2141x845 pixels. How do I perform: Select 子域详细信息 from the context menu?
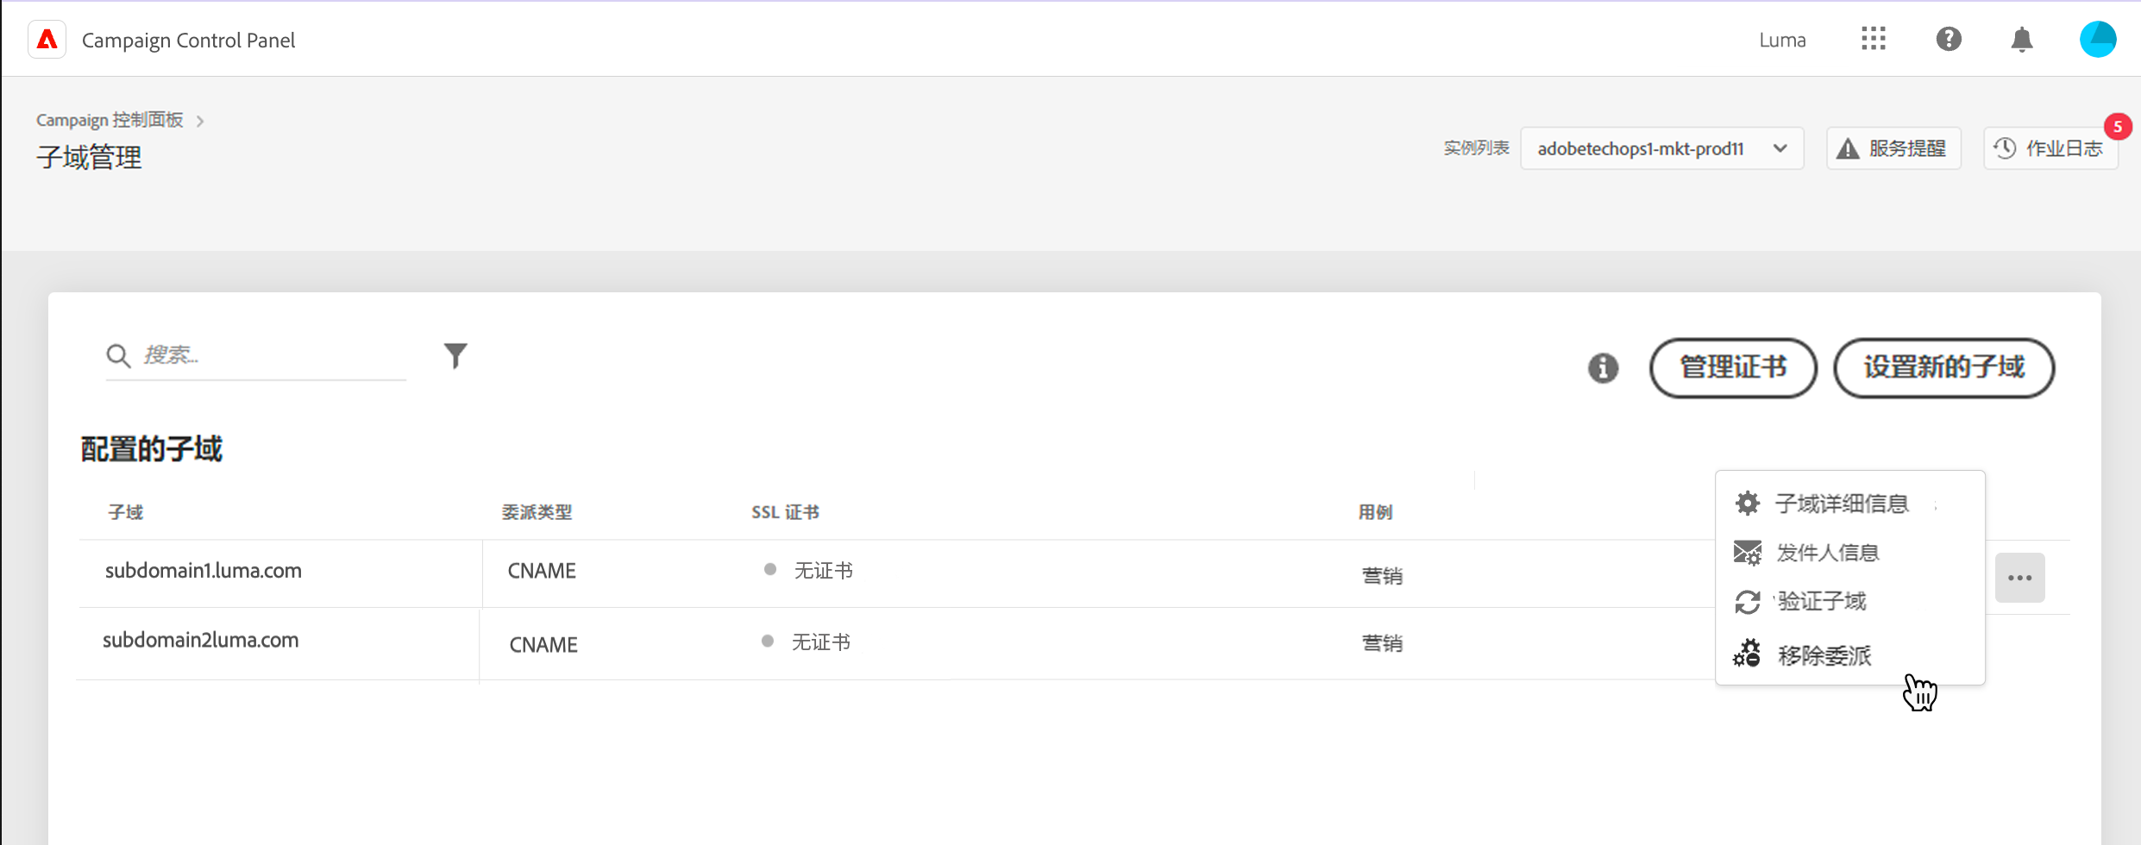pos(1841,504)
